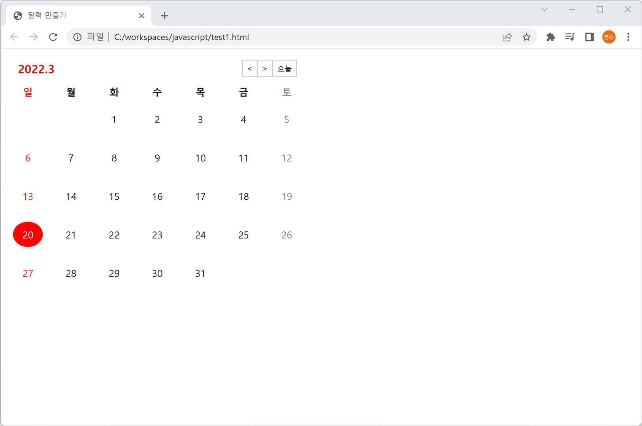The image size is (642, 426).
Task: Select date 16 on the calendar
Action: coord(157,197)
